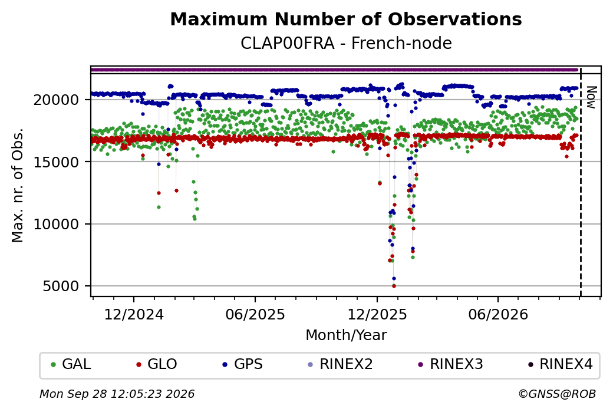The image size is (613, 412).
Task: Click the purple RINEX3 legend marker
Action: click(x=421, y=365)
